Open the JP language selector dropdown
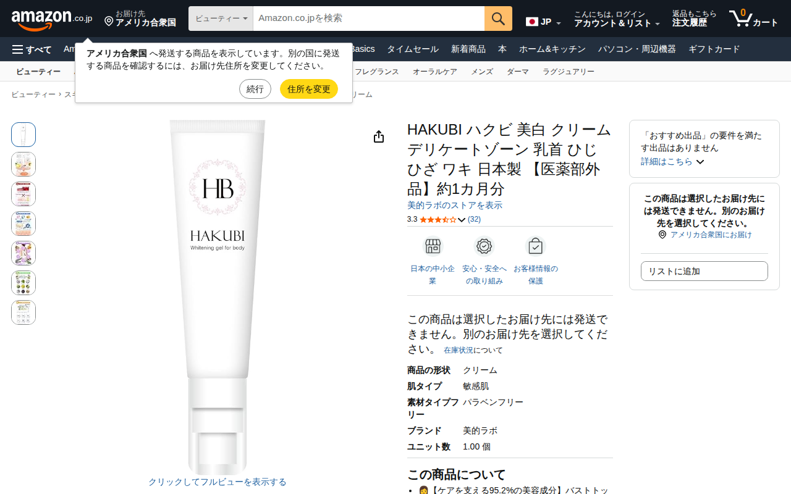 coord(543,22)
